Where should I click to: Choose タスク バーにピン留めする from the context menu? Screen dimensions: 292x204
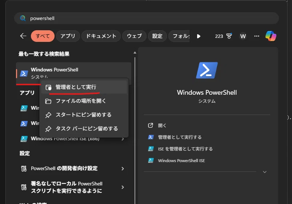84,129
